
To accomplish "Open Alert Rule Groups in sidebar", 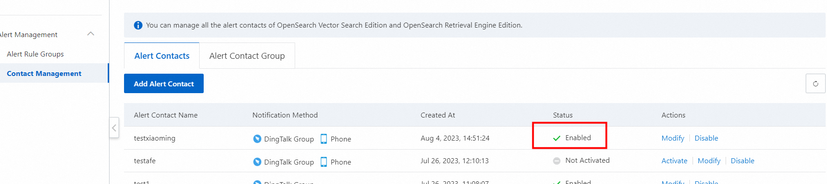I will (35, 54).
